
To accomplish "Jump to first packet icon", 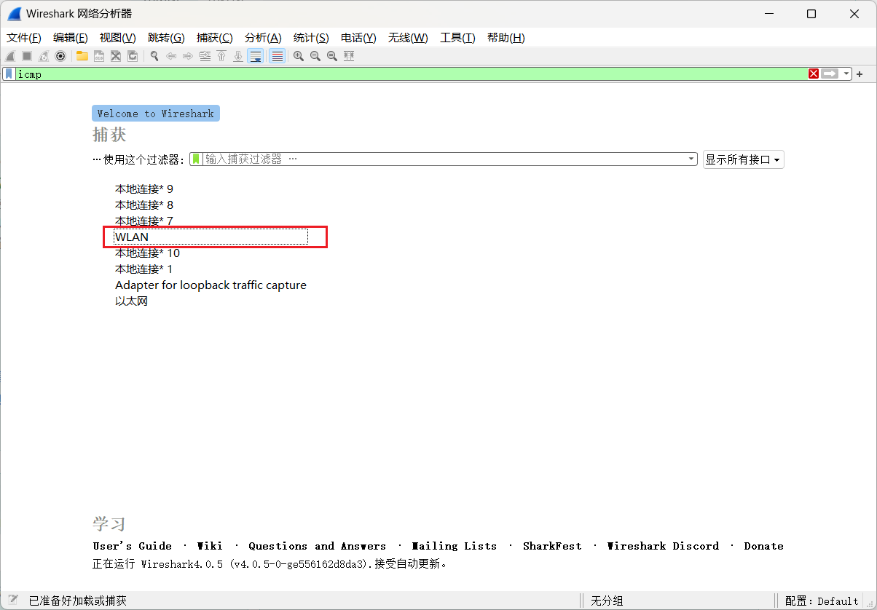I will (221, 56).
